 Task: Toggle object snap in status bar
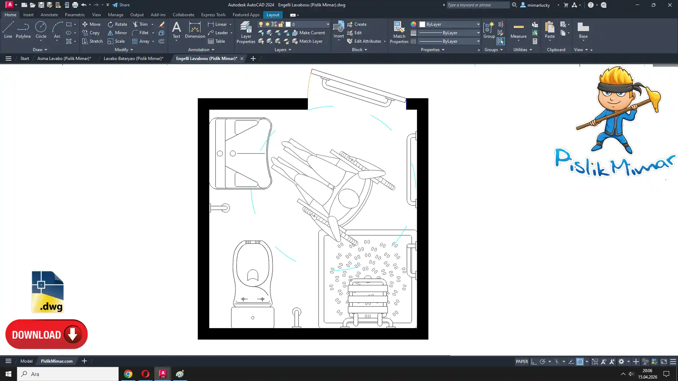[x=580, y=361]
